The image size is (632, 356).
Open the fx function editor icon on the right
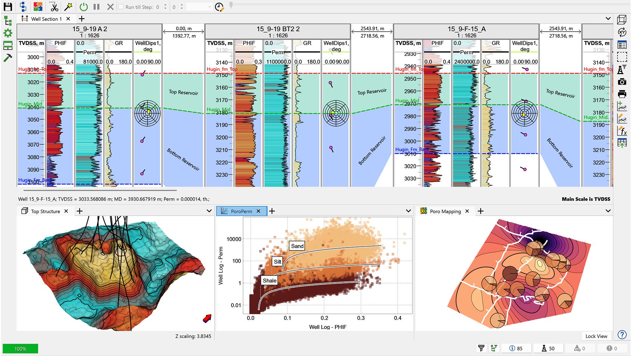(622, 131)
